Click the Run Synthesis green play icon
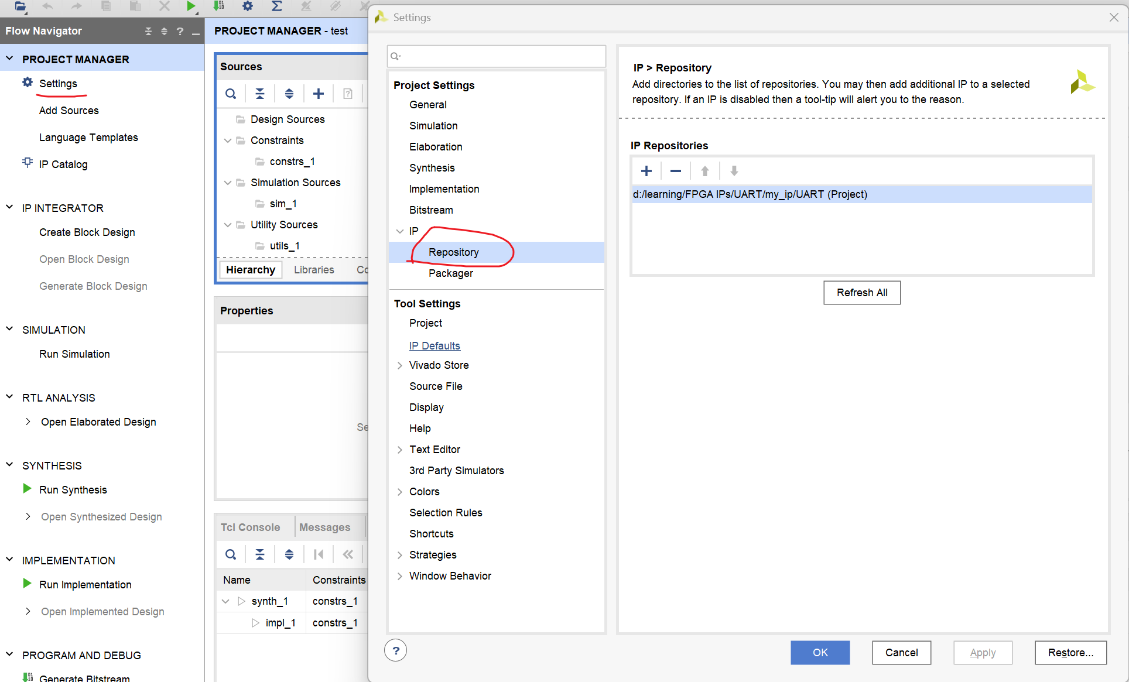 tap(27, 489)
